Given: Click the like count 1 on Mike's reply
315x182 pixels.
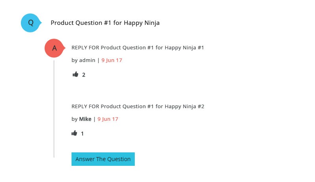Looking at the screenshot, I should click(82, 134).
